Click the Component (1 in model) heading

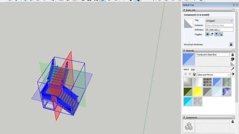tap(196, 15)
